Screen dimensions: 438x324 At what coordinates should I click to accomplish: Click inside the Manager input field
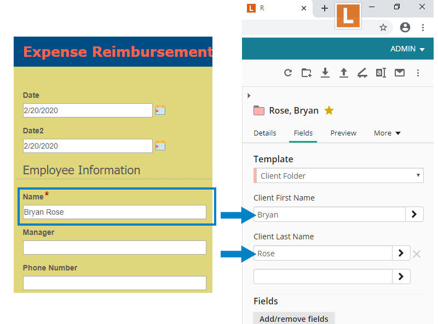114,247
